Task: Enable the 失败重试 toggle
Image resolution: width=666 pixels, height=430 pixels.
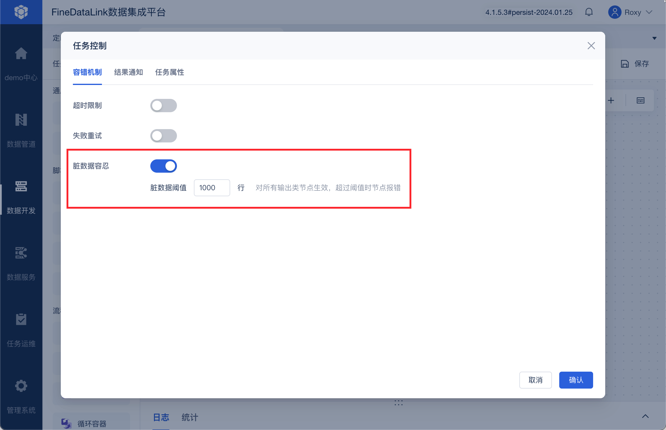Action: 163,136
